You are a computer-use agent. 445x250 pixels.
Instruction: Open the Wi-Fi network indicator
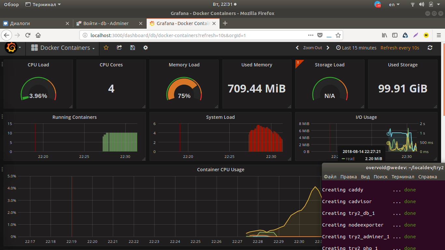[x=413, y=5]
